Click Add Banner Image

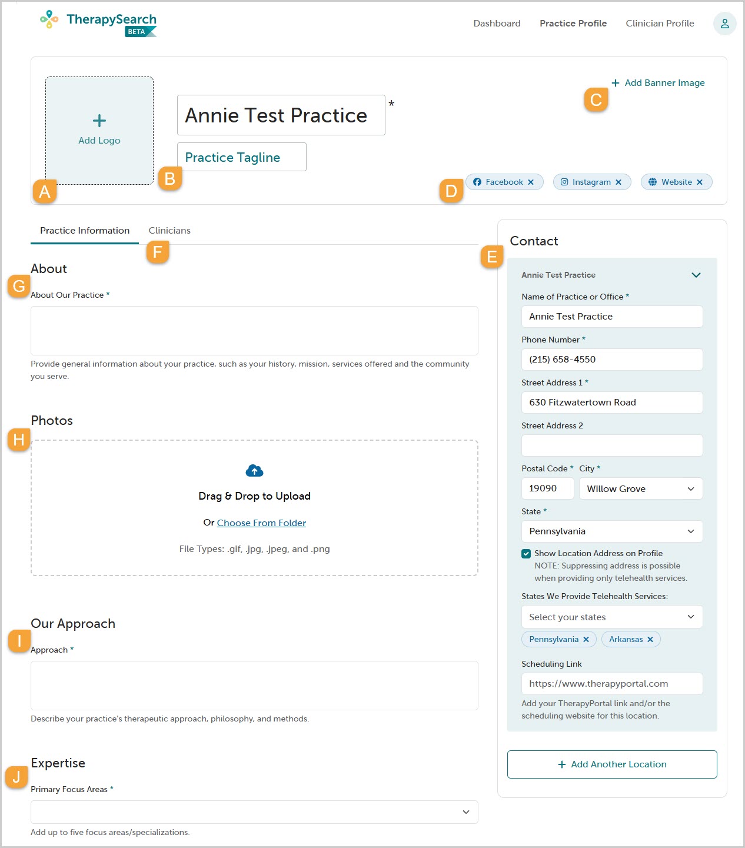(x=658, y=83)
